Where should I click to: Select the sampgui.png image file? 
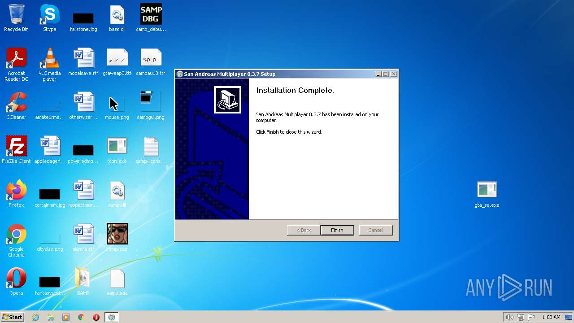pyautogui.click(x=151, y=106)
